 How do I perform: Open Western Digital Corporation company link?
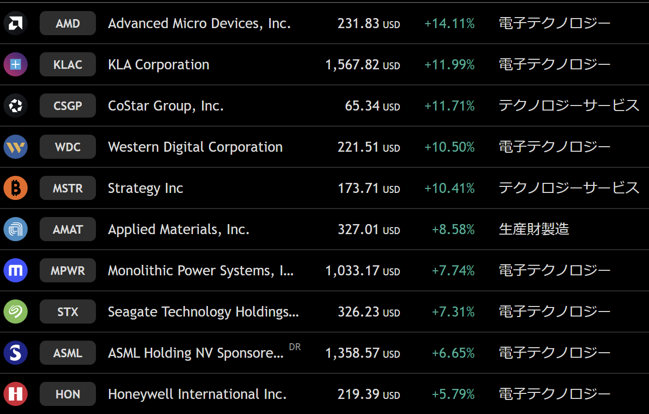tap(195, 147)
